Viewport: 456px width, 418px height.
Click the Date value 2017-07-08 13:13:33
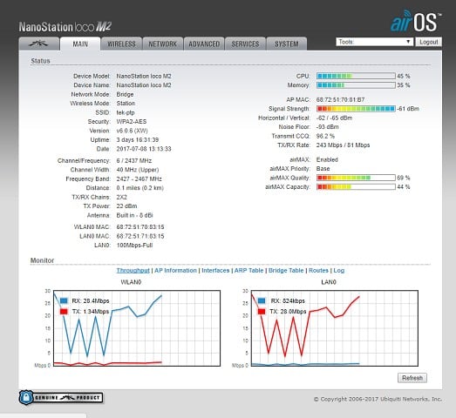pos(144,149)
